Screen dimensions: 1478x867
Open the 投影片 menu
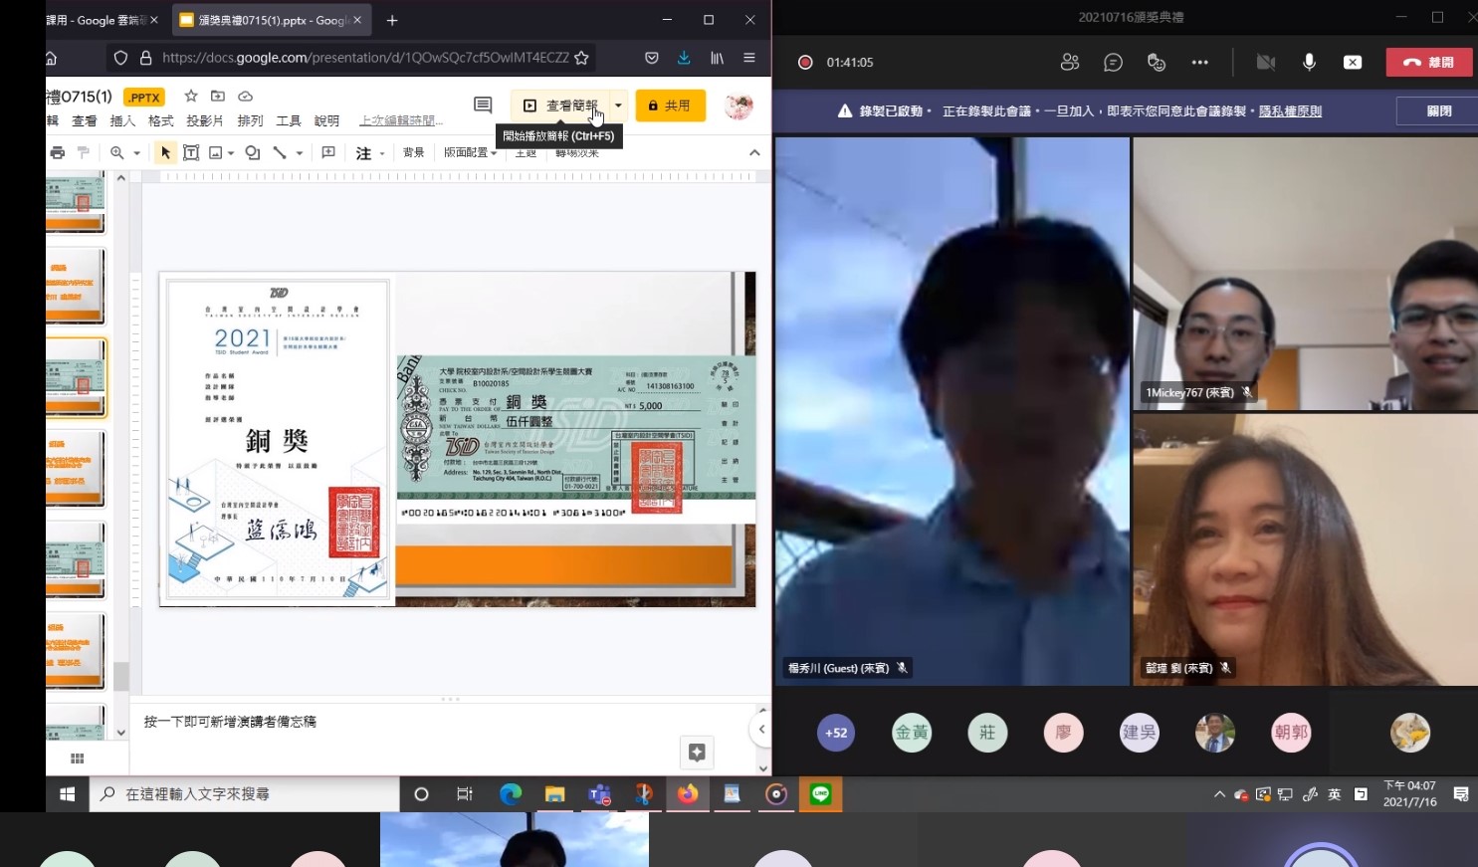205,120
